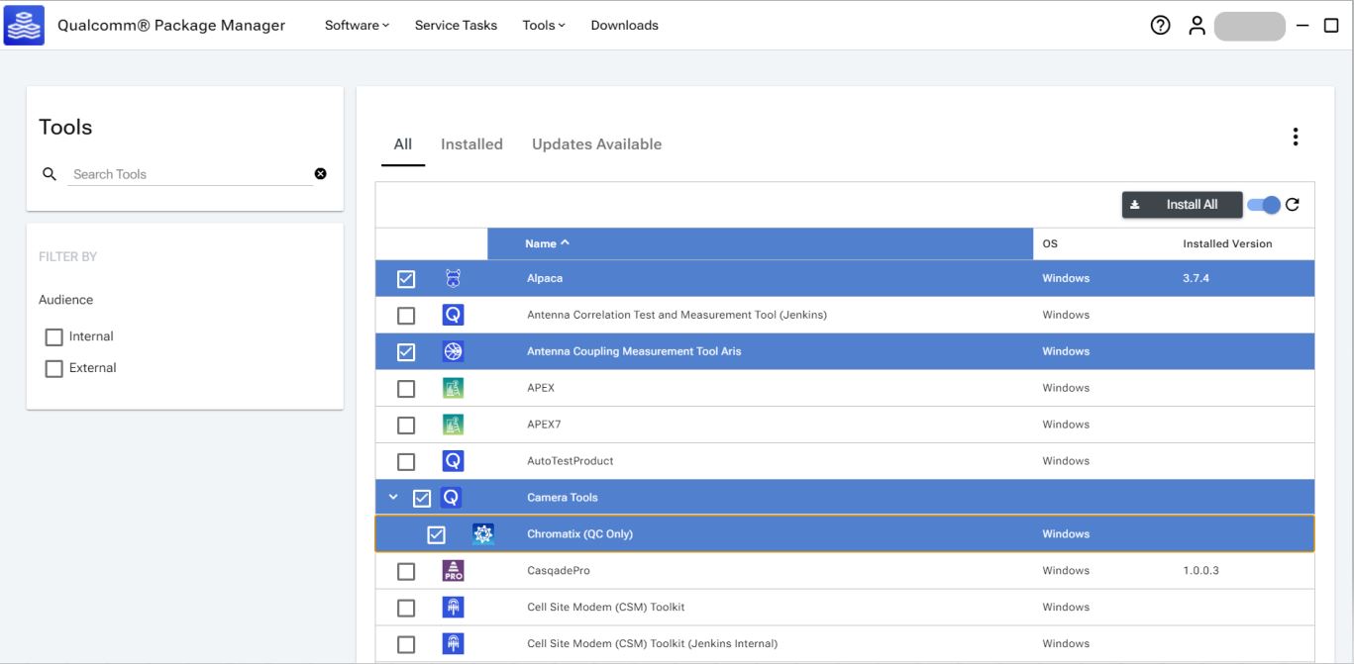Check the Internal audience filter
1354x664 pixels.
coord(54,336)
